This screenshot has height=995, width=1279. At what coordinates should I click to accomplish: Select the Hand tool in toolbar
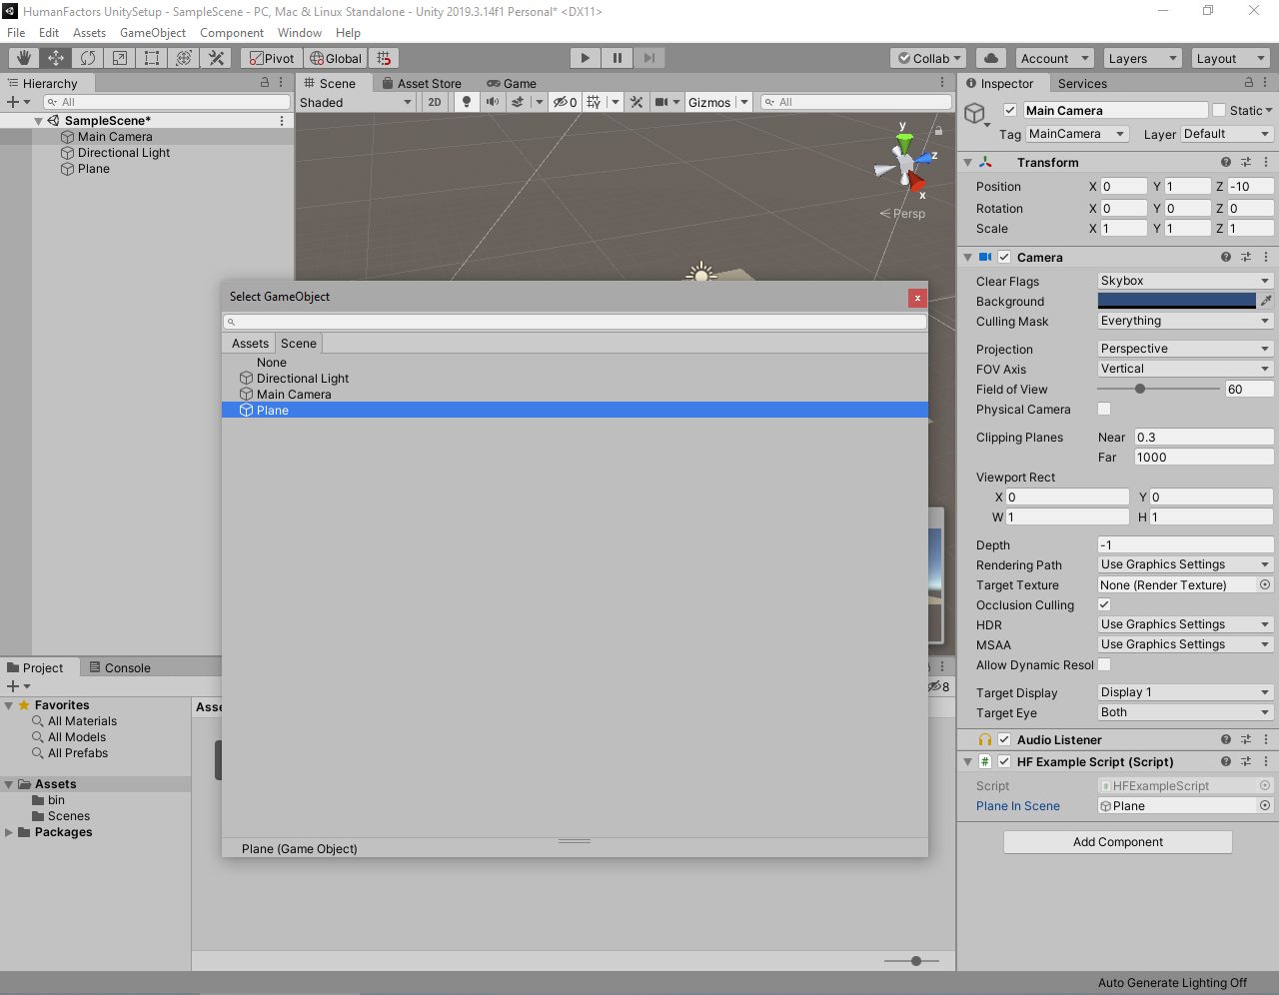(24, 58)
